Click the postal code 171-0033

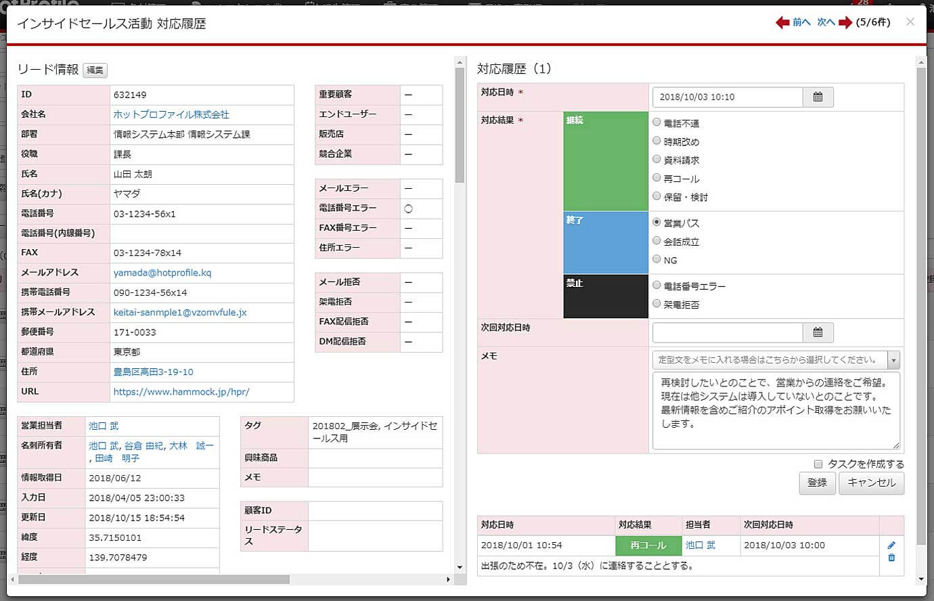click(x=135, y=332)
